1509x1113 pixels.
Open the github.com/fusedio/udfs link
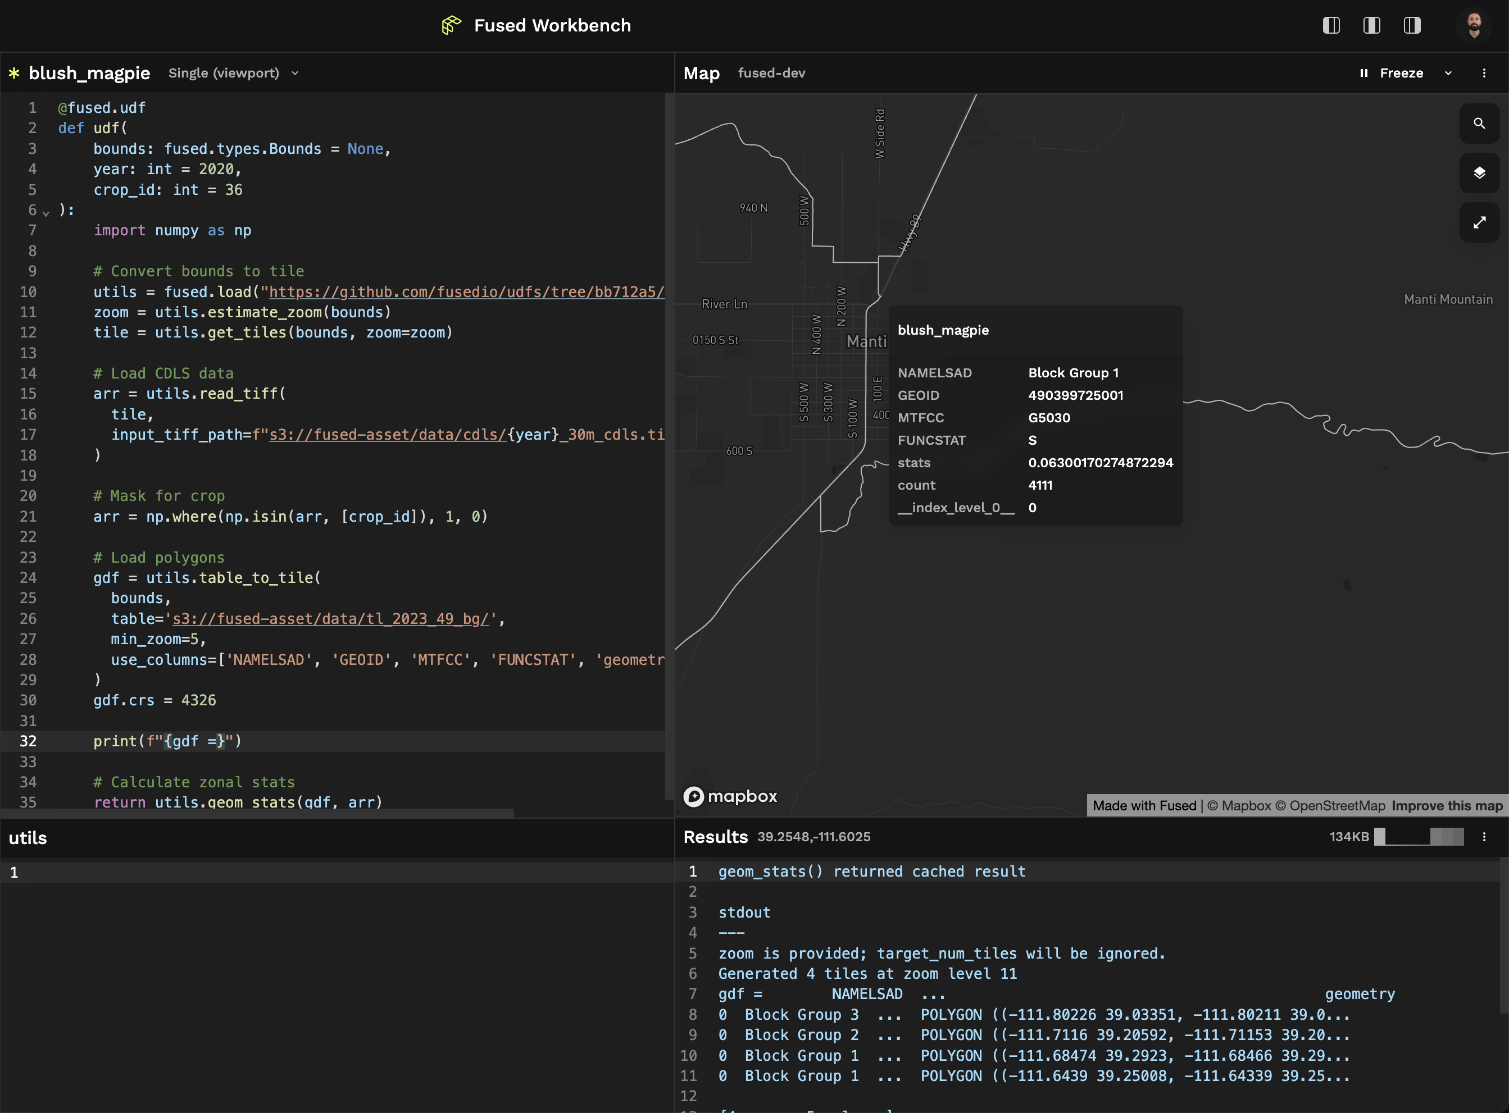pos(467,291)
